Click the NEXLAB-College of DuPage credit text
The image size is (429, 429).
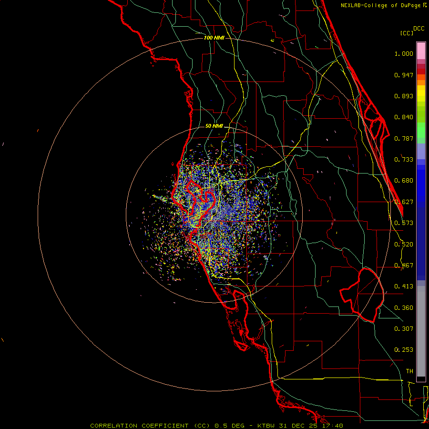(381, 5)
